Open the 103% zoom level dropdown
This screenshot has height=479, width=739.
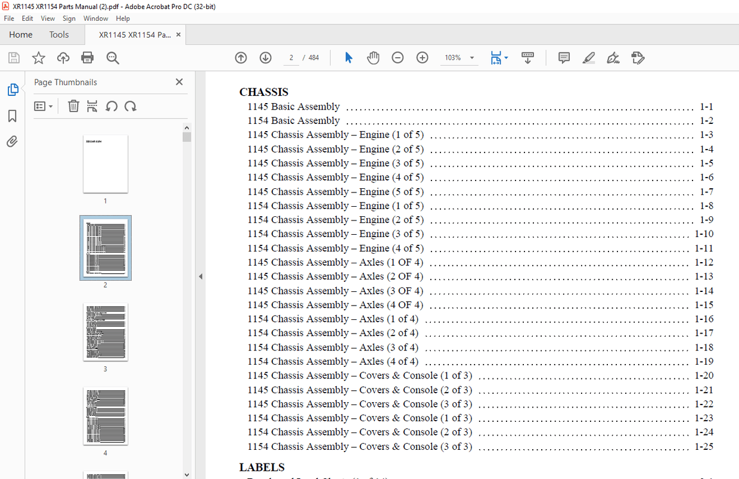[472, 58]
